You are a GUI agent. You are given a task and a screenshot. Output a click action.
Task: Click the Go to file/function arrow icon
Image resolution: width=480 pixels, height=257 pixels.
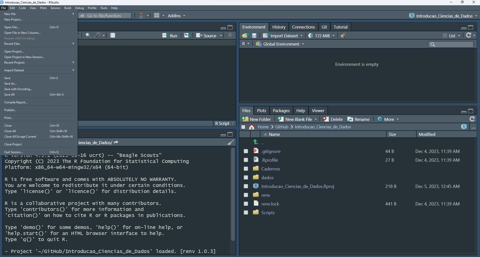pos(82,16)
